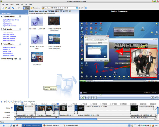Screen dimensions: 159x127
Task: Open the Set Audio Levels icon
Action: (2, 101)
